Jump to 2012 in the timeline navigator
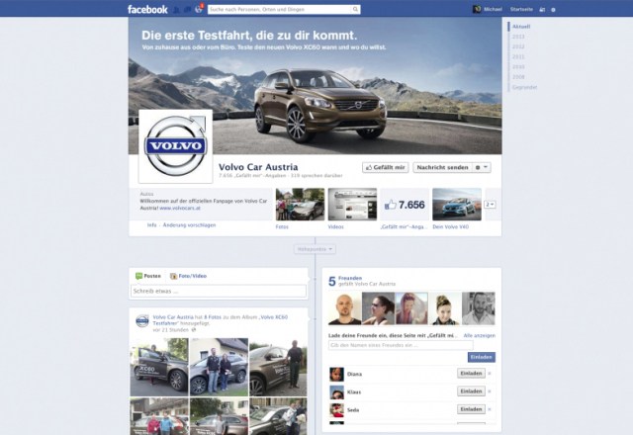Viewport: 633px width, 435px height. pos(518,46)
